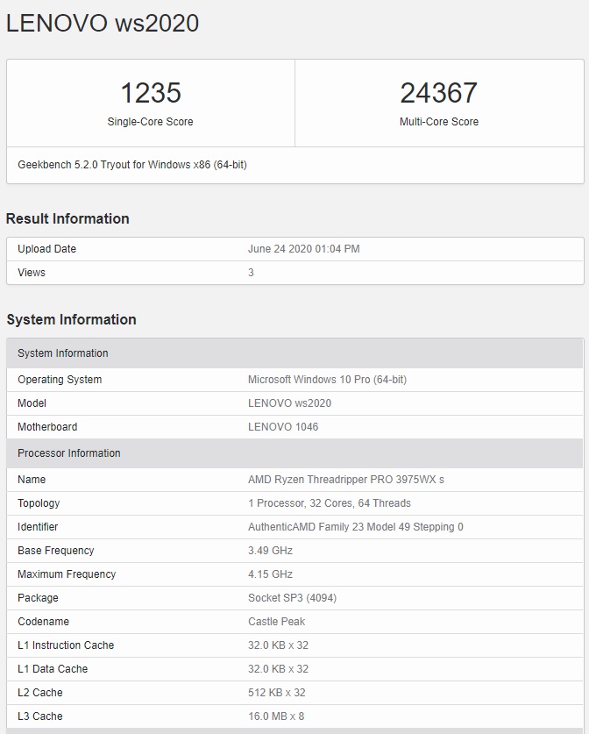Image resolution: width=589 pixels, height=734 pixels.
Task: Click the System Information section heading
Action: [71, 320]
